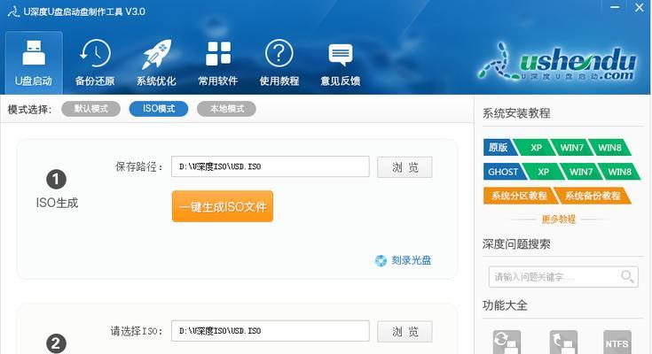Viewport: 652px width, 354px height.
Task: Click 浏览 next to 请选择ISO
Action: [405, 331]
